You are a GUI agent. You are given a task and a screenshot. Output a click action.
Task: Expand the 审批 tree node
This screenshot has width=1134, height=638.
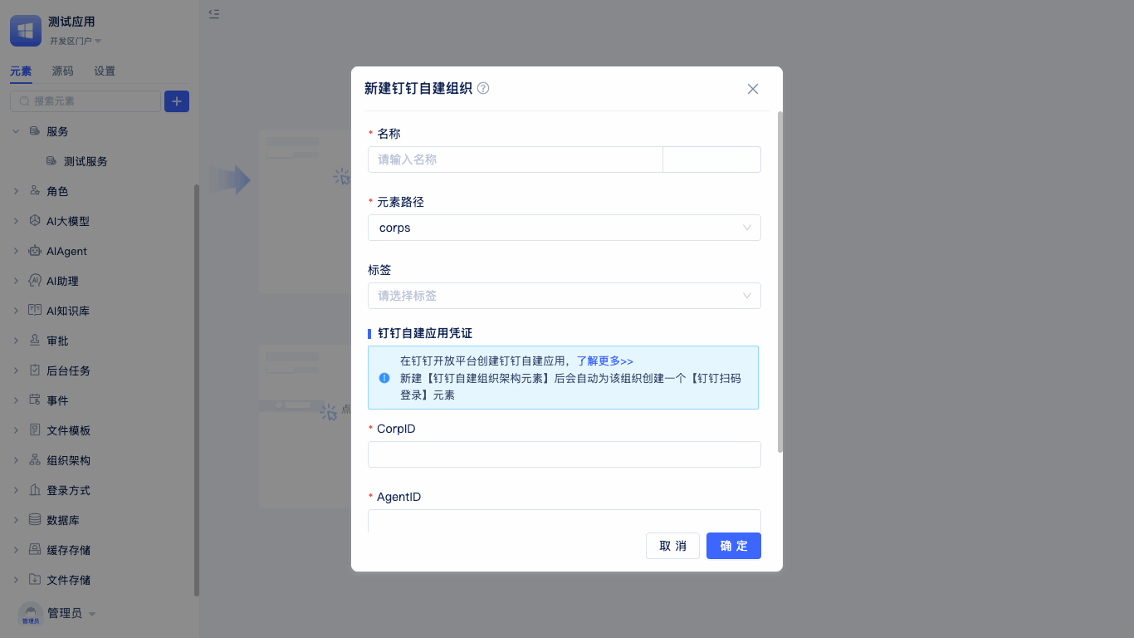pyautogui.click(x=16, y=341)
